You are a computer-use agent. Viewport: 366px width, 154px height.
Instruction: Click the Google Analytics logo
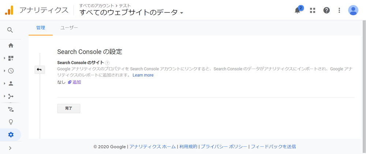[x=10, y=10]
